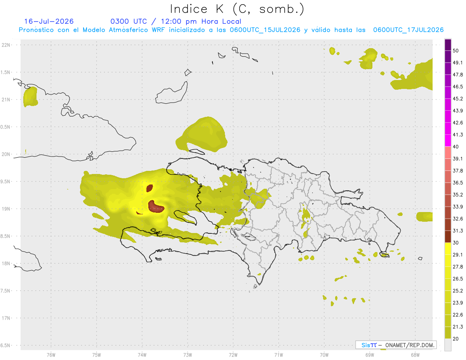Click the colorbar label "30"
Image resolution: width=466 pixels, height=360 pixels.
click(x=456, y=243)
